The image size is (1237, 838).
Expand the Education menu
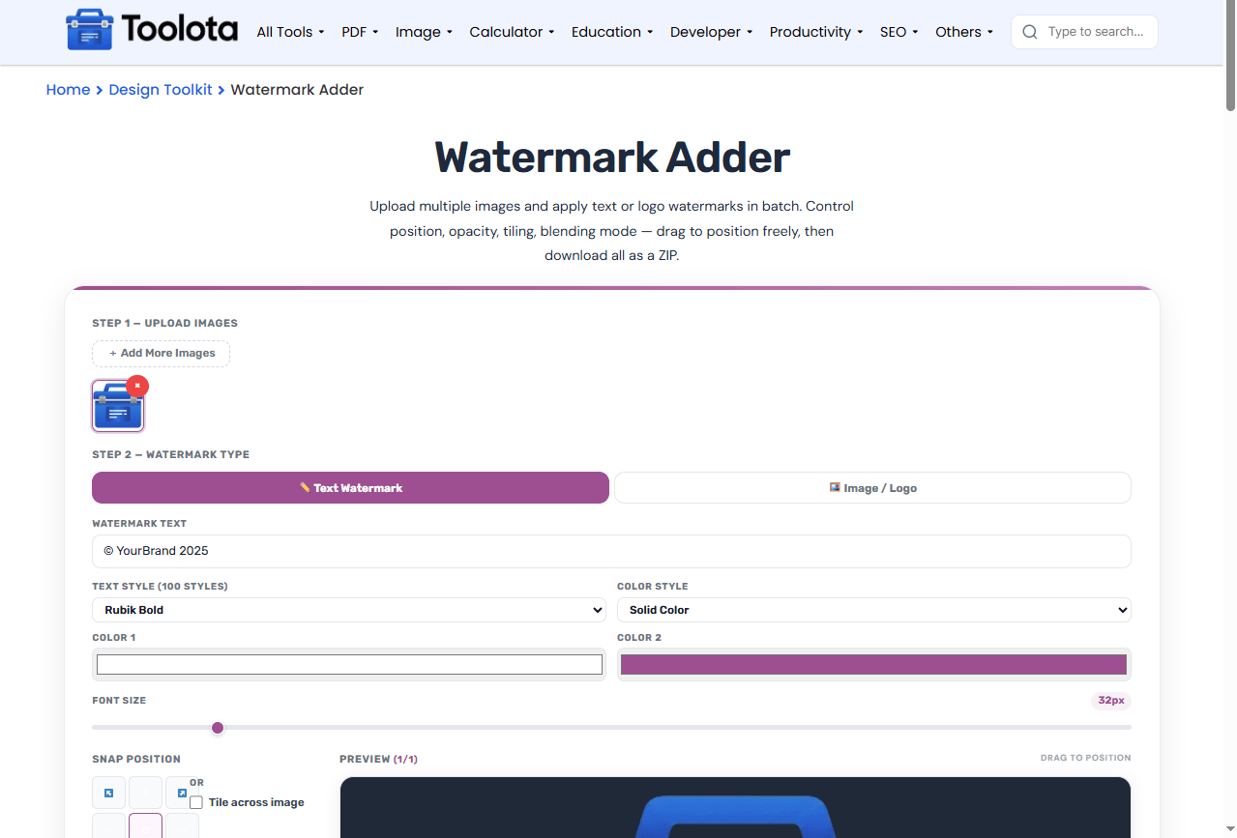(x=612, y=32)
